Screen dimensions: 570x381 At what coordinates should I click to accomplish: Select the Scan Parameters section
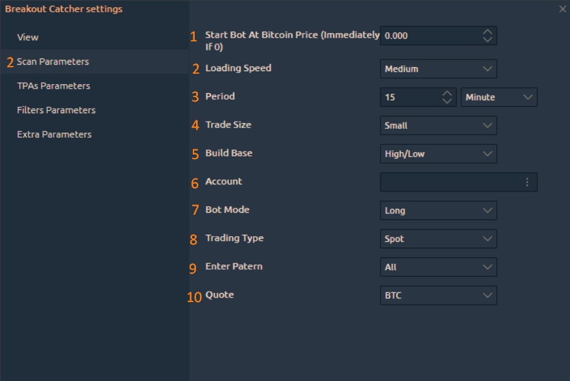click(x=53, y=61)
